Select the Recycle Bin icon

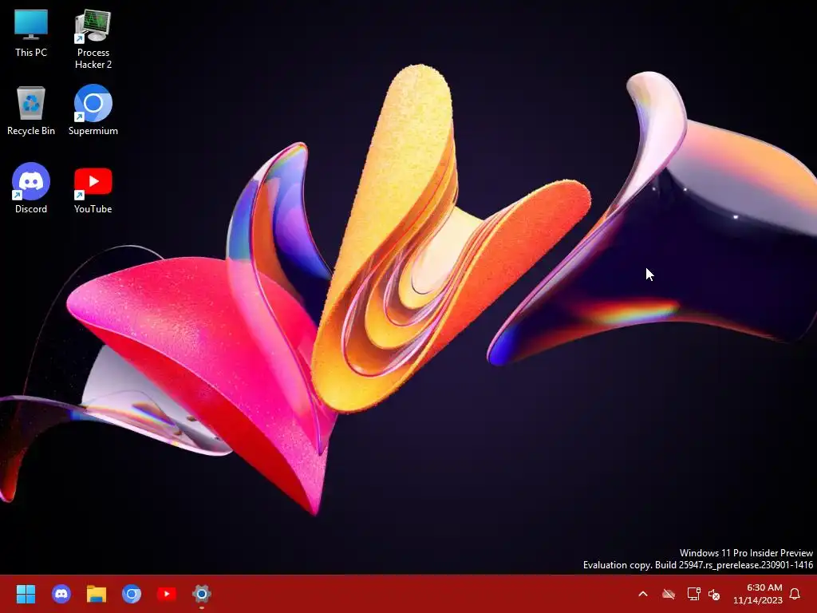31,110
